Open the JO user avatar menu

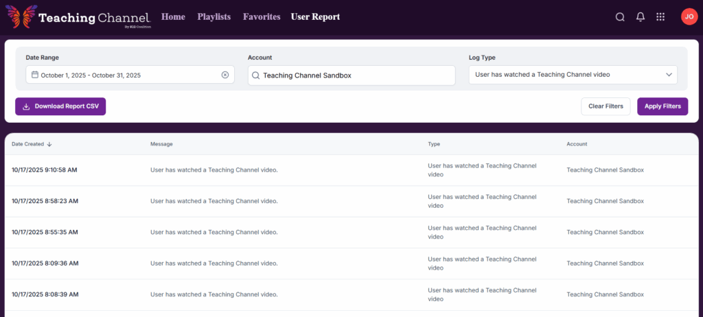[x=689, y=17]
